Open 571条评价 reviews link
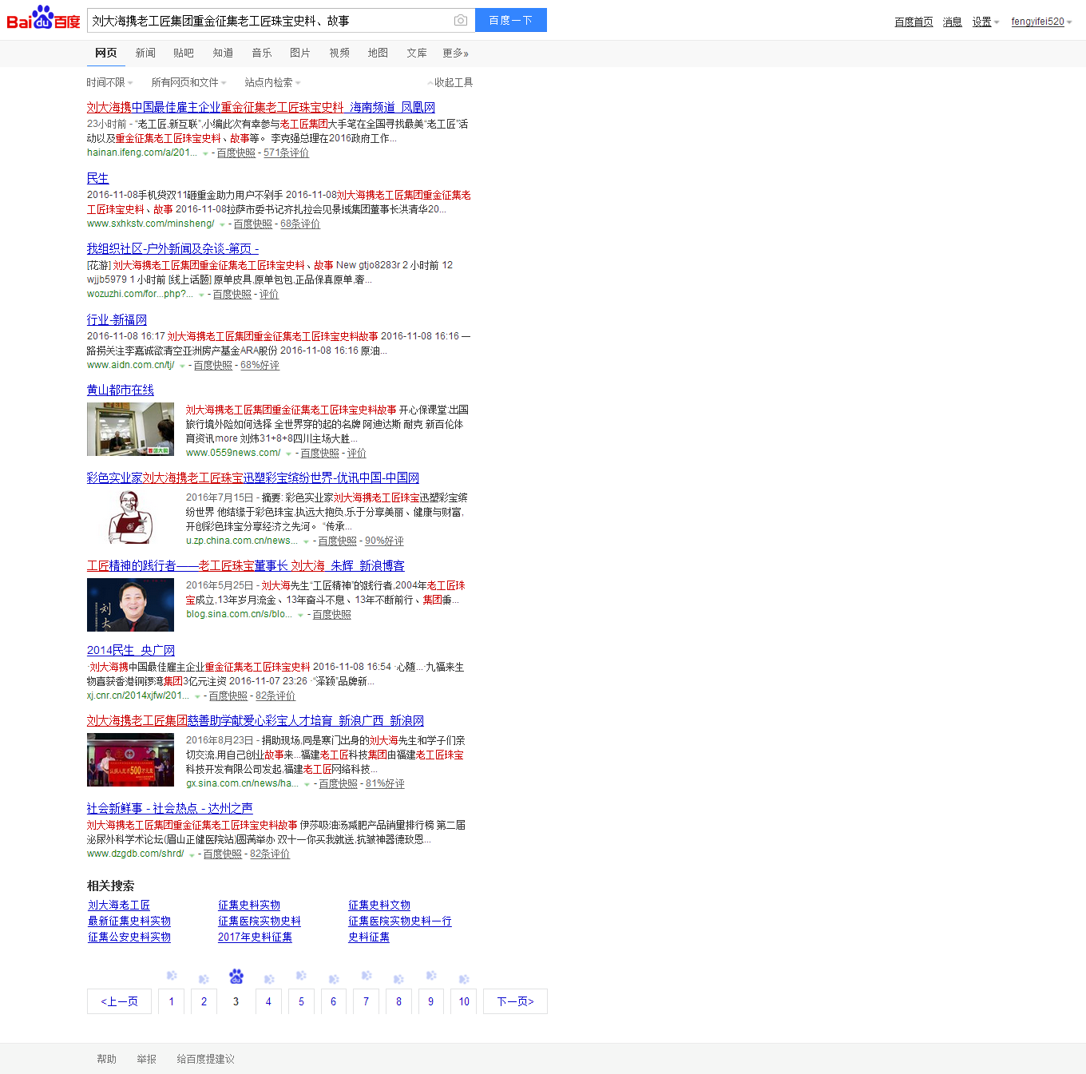Viewport: 1086px width, 1074px height. [286, 153]
